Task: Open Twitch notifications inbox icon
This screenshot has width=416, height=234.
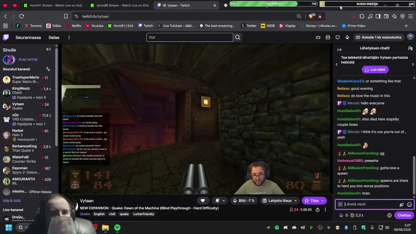Action: (328, 37)
